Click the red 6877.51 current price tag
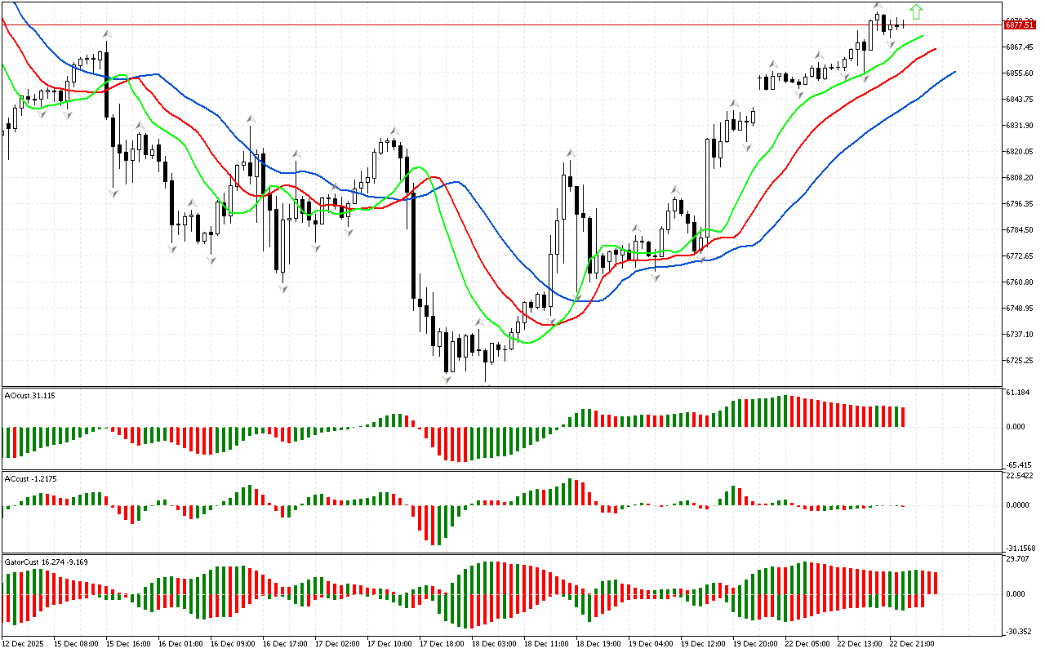The height and width of the screenshot is (653, 1045). click(x=1021, y=25)
